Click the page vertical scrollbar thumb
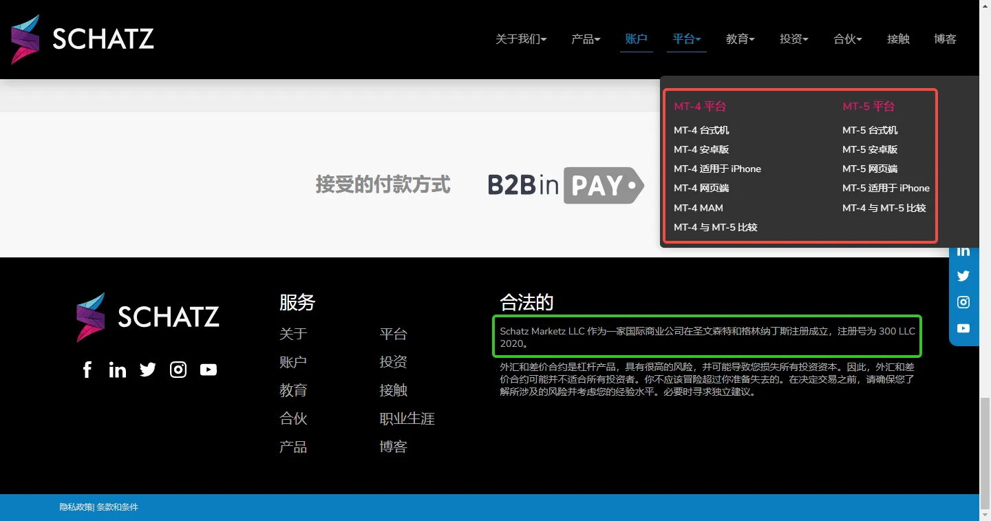Screen dimensions: 991x521 985,452
